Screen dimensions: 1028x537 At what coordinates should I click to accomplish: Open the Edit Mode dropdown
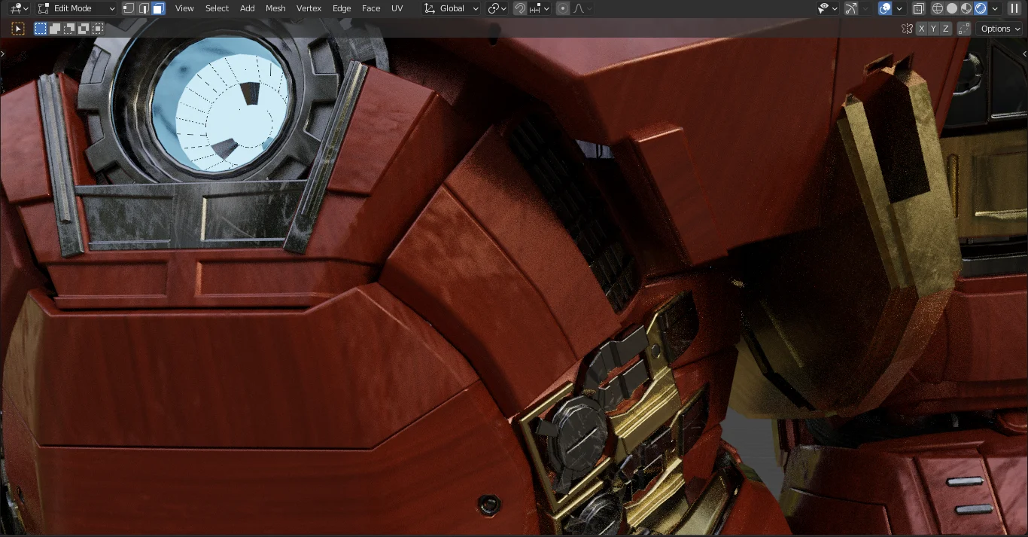pos(75,8)
